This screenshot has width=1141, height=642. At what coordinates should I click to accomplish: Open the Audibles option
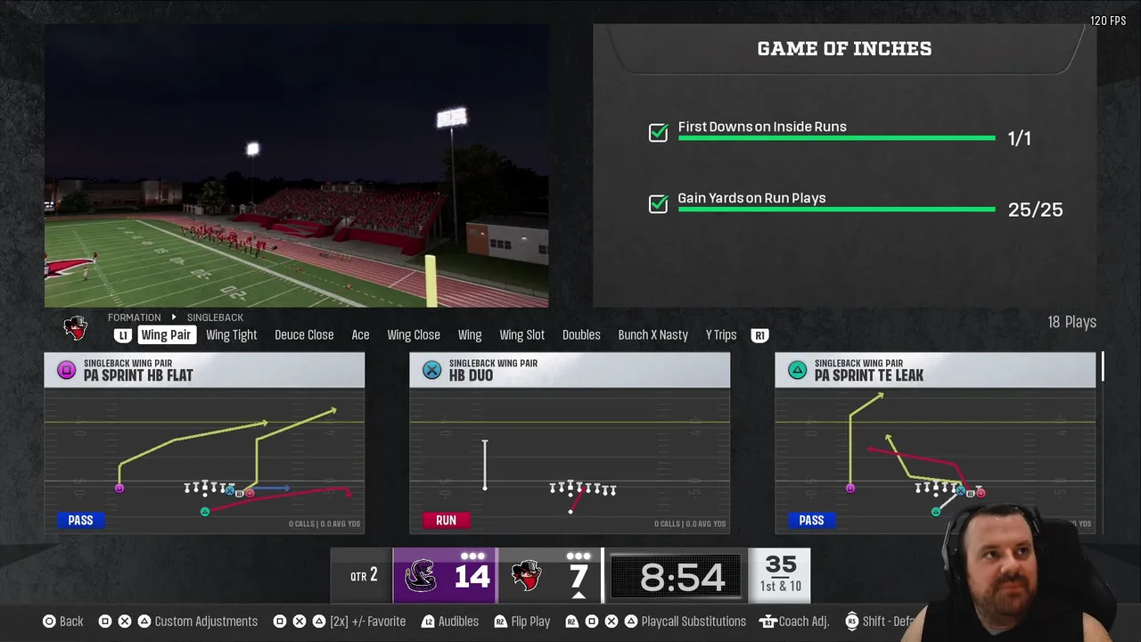point(458,621)
